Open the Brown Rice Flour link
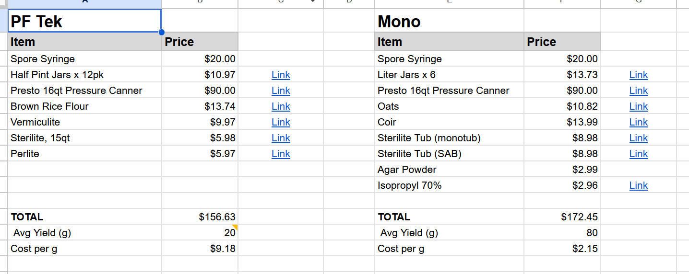Image resolution: width=689 pixels, height=274 pixels. click(281, 106)
